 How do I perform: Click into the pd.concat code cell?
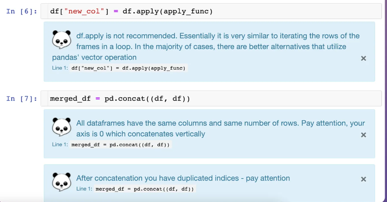(211, 99)
